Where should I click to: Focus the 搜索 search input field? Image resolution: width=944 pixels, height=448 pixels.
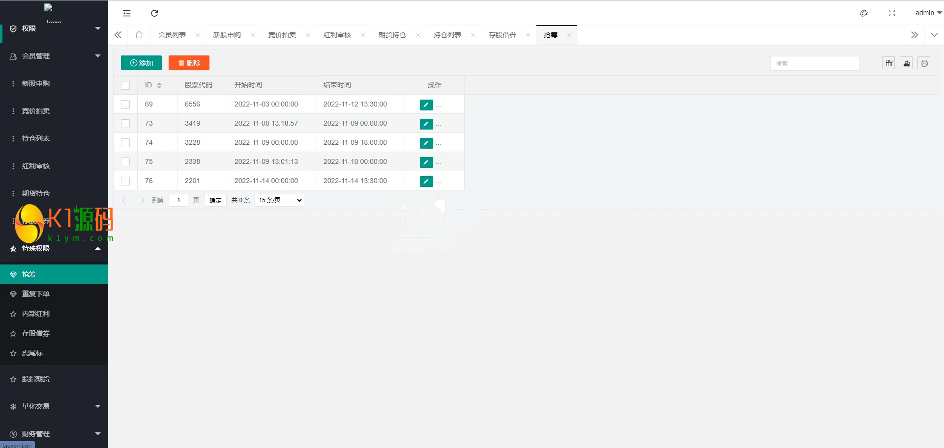[815, 63]
